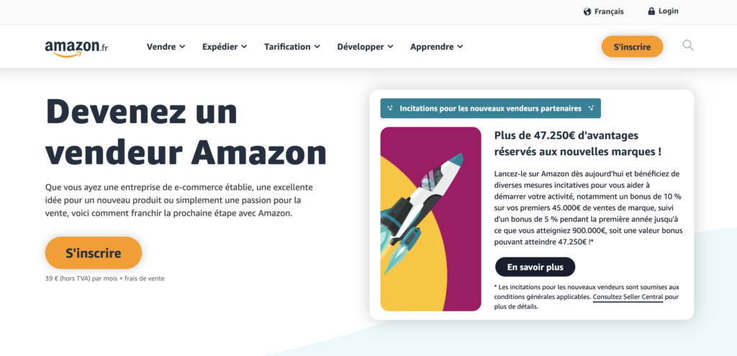The image size is (737, 356).
Task: Click the Incitations pour les nouveaux vendeurs banner
Action: click(490, 109)
